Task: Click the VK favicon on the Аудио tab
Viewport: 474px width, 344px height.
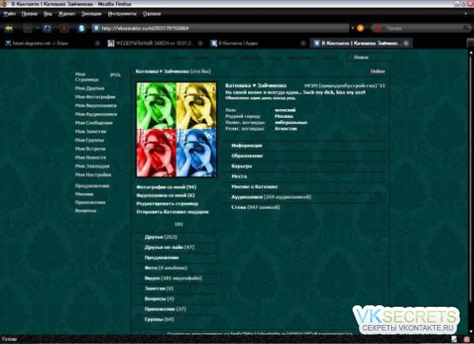Action: pyautogui.click(x=214, y=43)
